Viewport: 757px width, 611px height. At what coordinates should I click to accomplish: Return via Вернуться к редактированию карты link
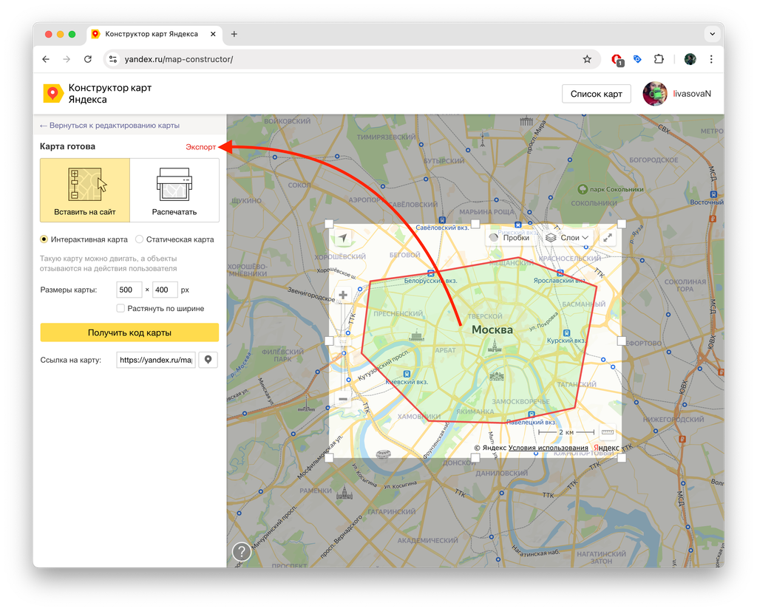[x=109, y=126]
